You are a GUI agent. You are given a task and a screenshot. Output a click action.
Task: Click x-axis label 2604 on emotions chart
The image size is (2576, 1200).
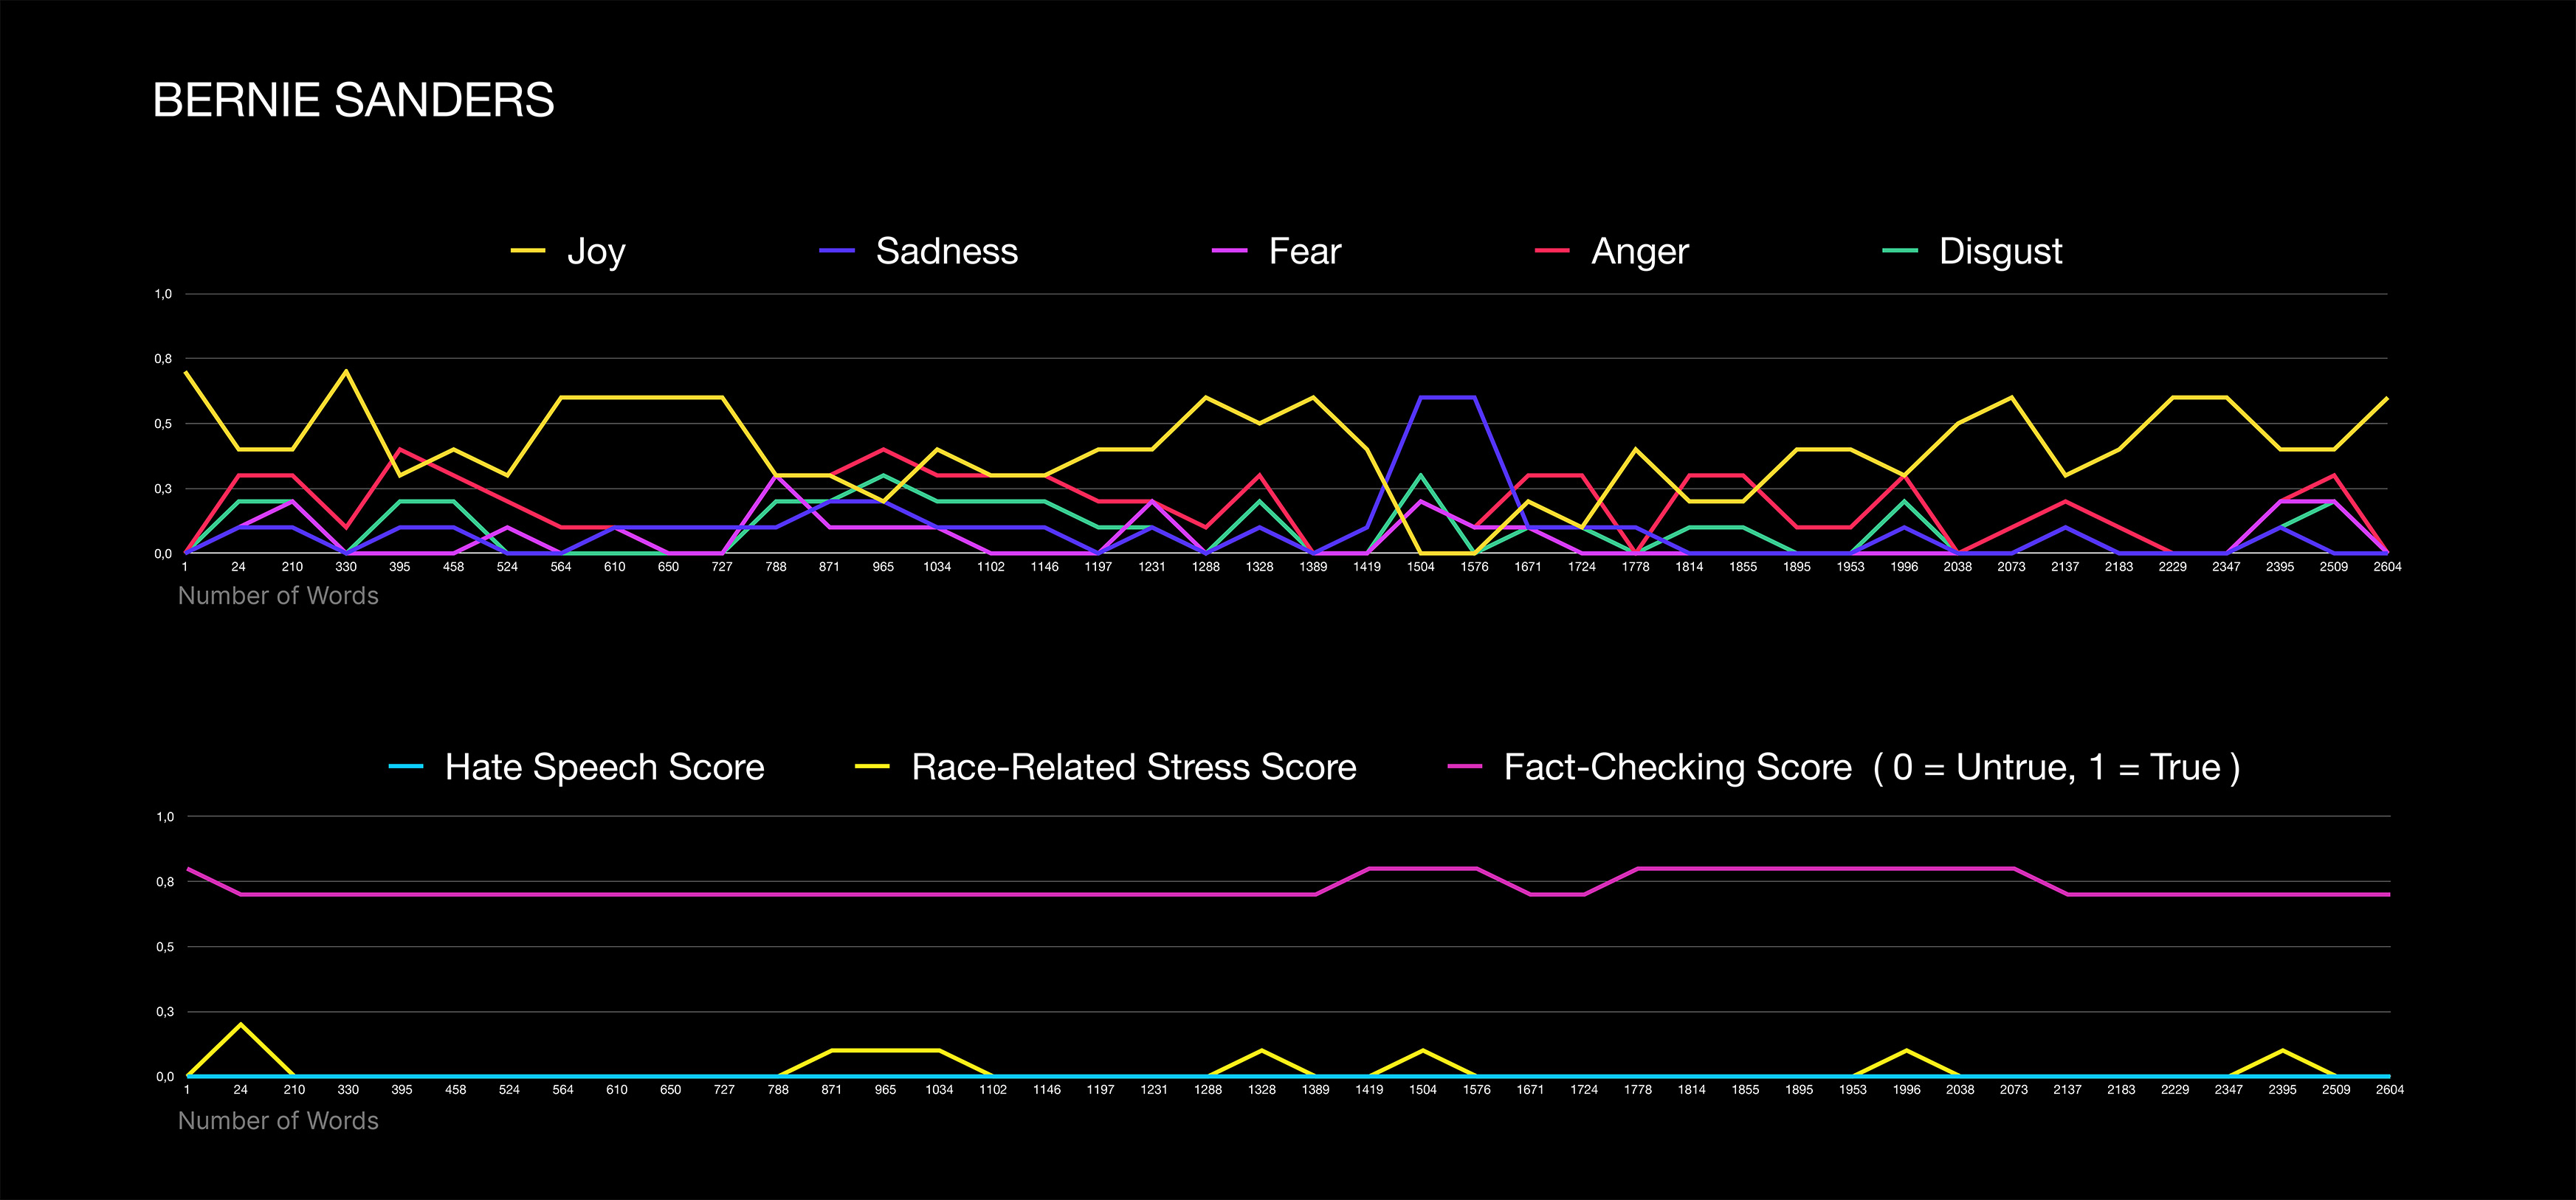[2388, 567]
